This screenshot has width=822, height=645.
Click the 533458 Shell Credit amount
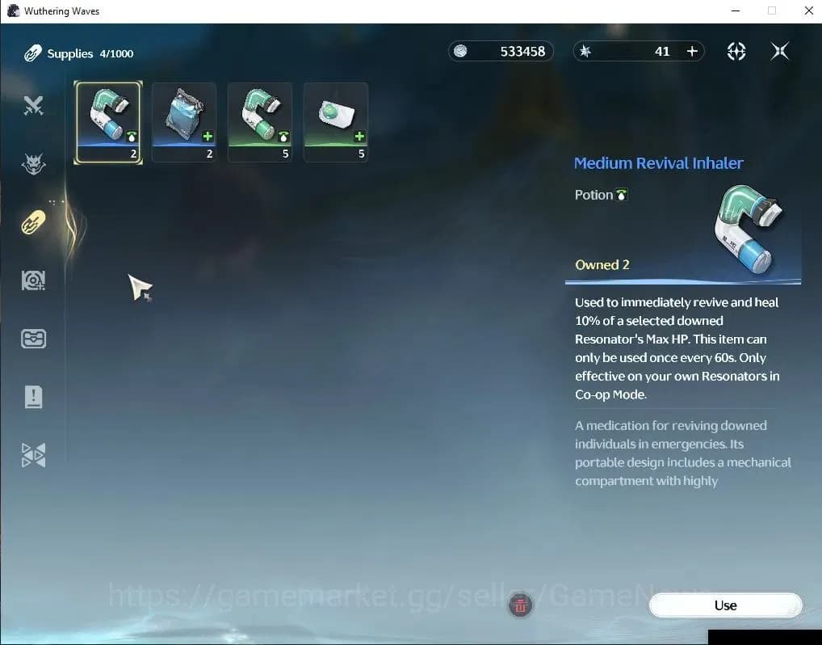click(x=522, y=52)
